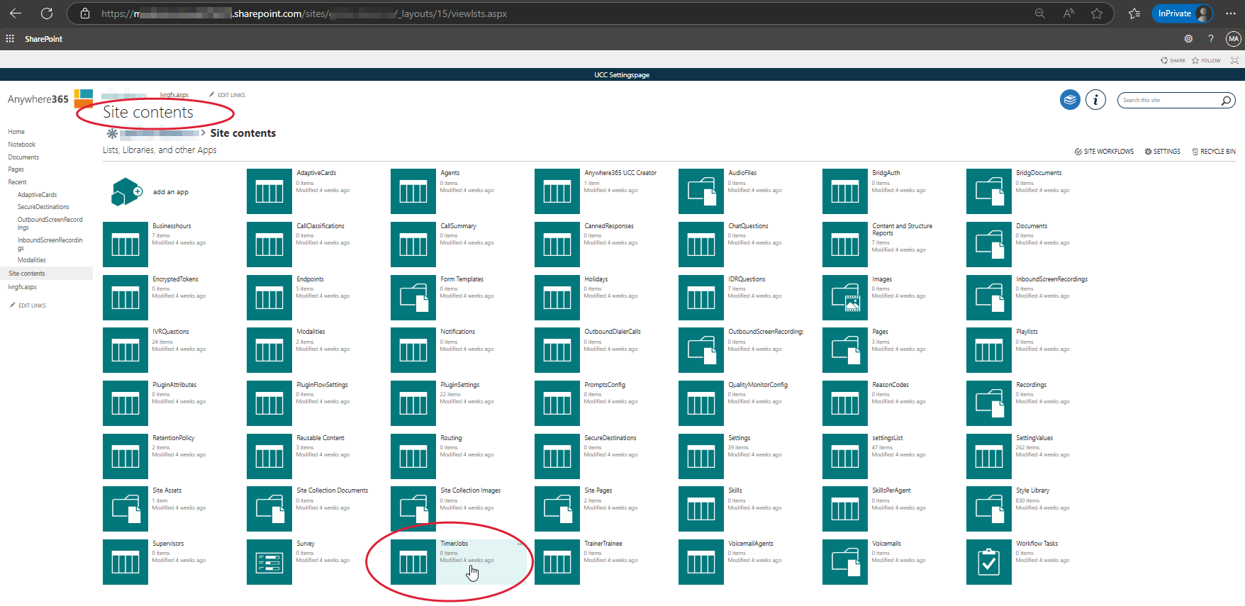The image size is (1245, 606).
Task: Open the browser read aloud icon
Action: tap(1068, 13)
